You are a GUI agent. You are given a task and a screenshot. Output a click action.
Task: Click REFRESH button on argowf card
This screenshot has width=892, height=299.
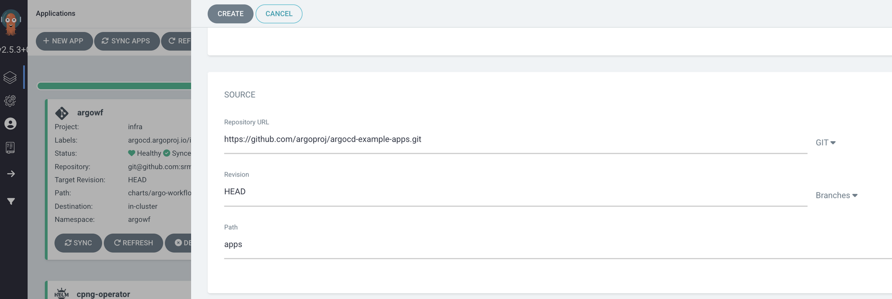pyautogui.click(x=133, y=243)
